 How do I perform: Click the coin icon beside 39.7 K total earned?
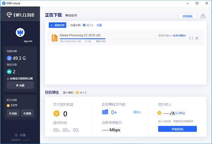[x=77, y=93]
